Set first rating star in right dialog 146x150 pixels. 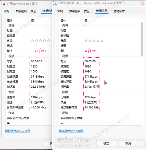coord(86,41)
